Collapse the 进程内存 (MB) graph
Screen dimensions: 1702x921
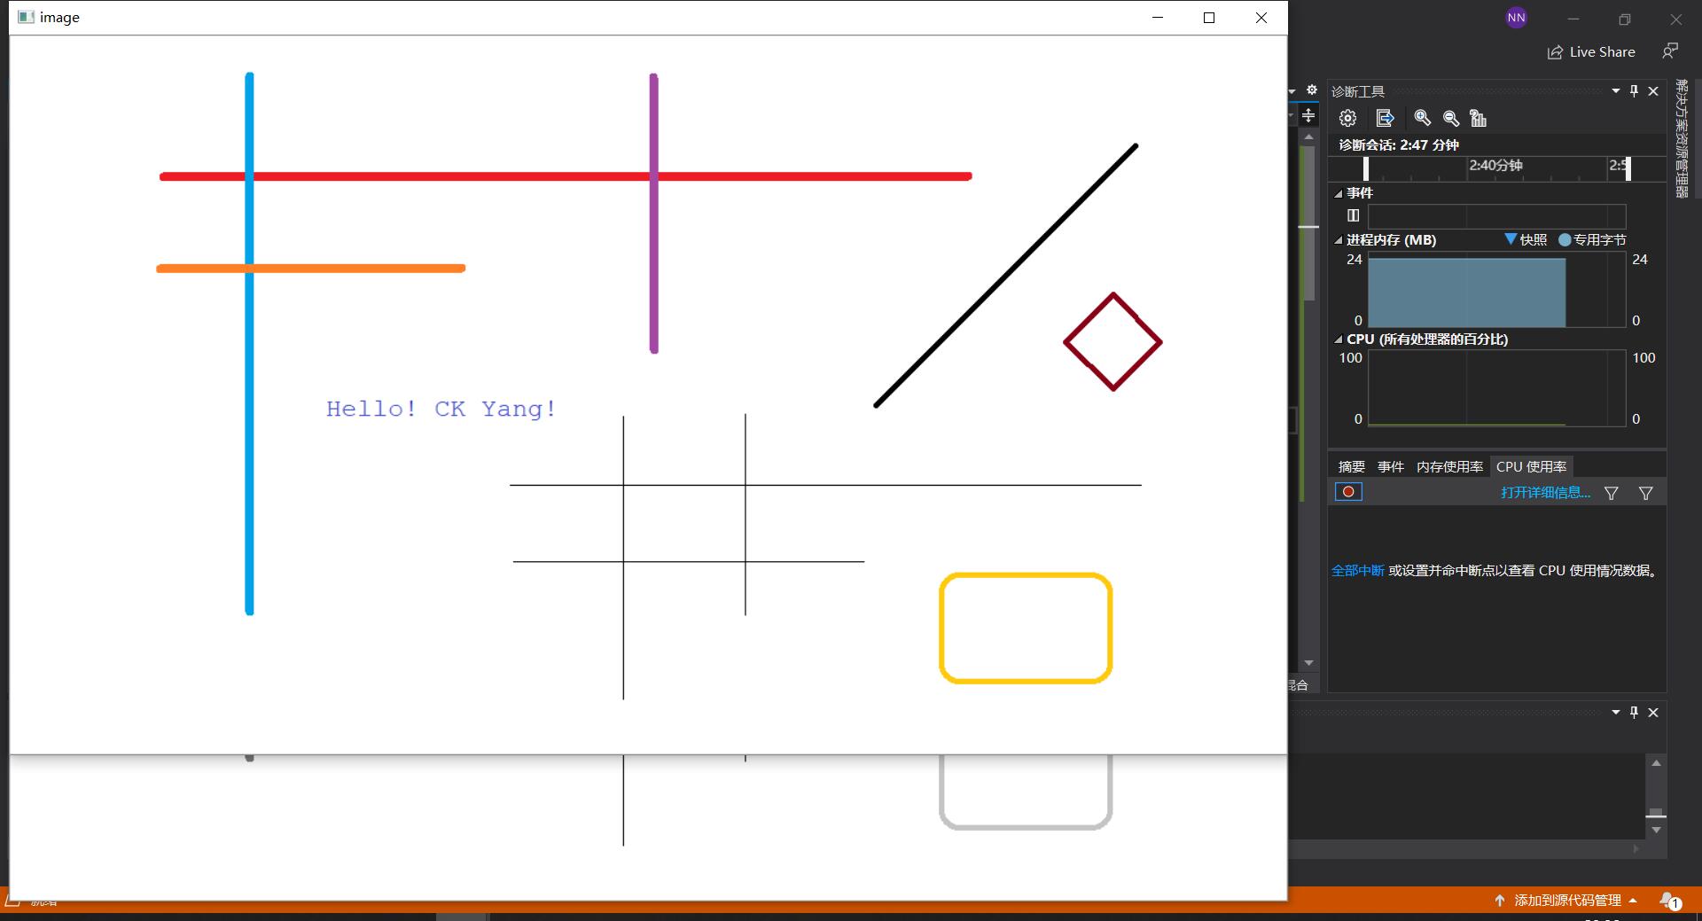(1339, 240)
